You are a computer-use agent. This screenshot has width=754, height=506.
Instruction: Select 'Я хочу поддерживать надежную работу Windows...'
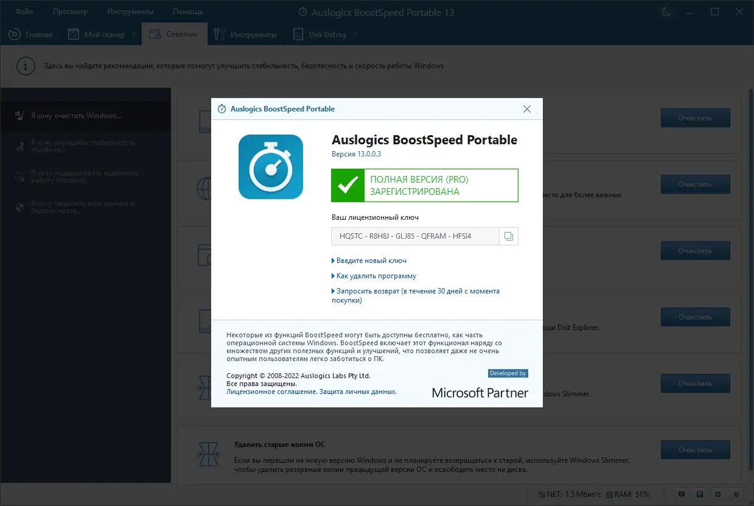tap(85, 177)
